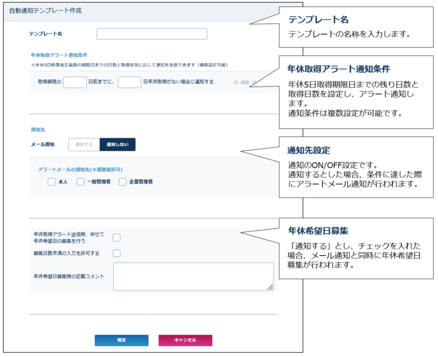This screenshot has width=438, height=357.
Task: Enable 年休希望日の募集を行う checkbox
Action: coord(116,237)
